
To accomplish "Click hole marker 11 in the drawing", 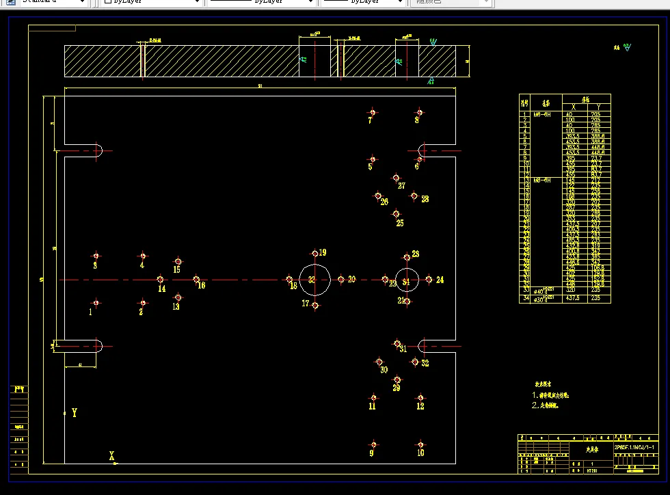I will click(373, 397).
